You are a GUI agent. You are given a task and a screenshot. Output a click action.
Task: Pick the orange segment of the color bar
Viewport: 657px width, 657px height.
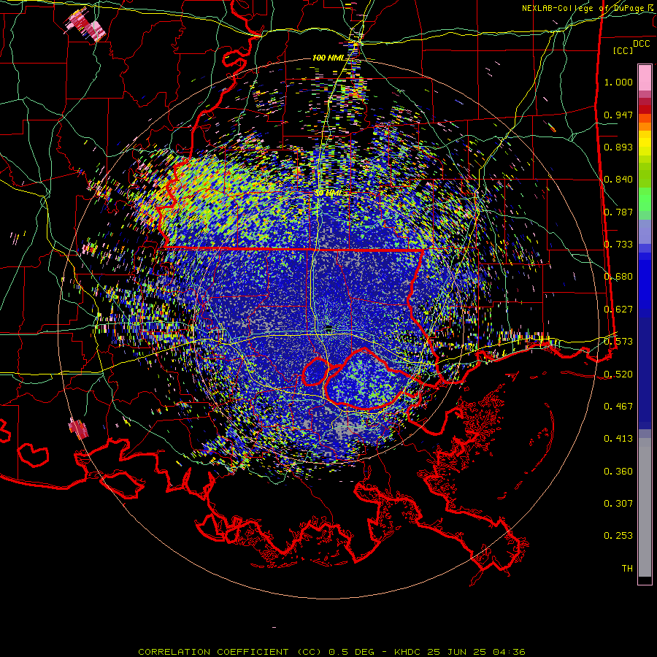click(645, 123)
